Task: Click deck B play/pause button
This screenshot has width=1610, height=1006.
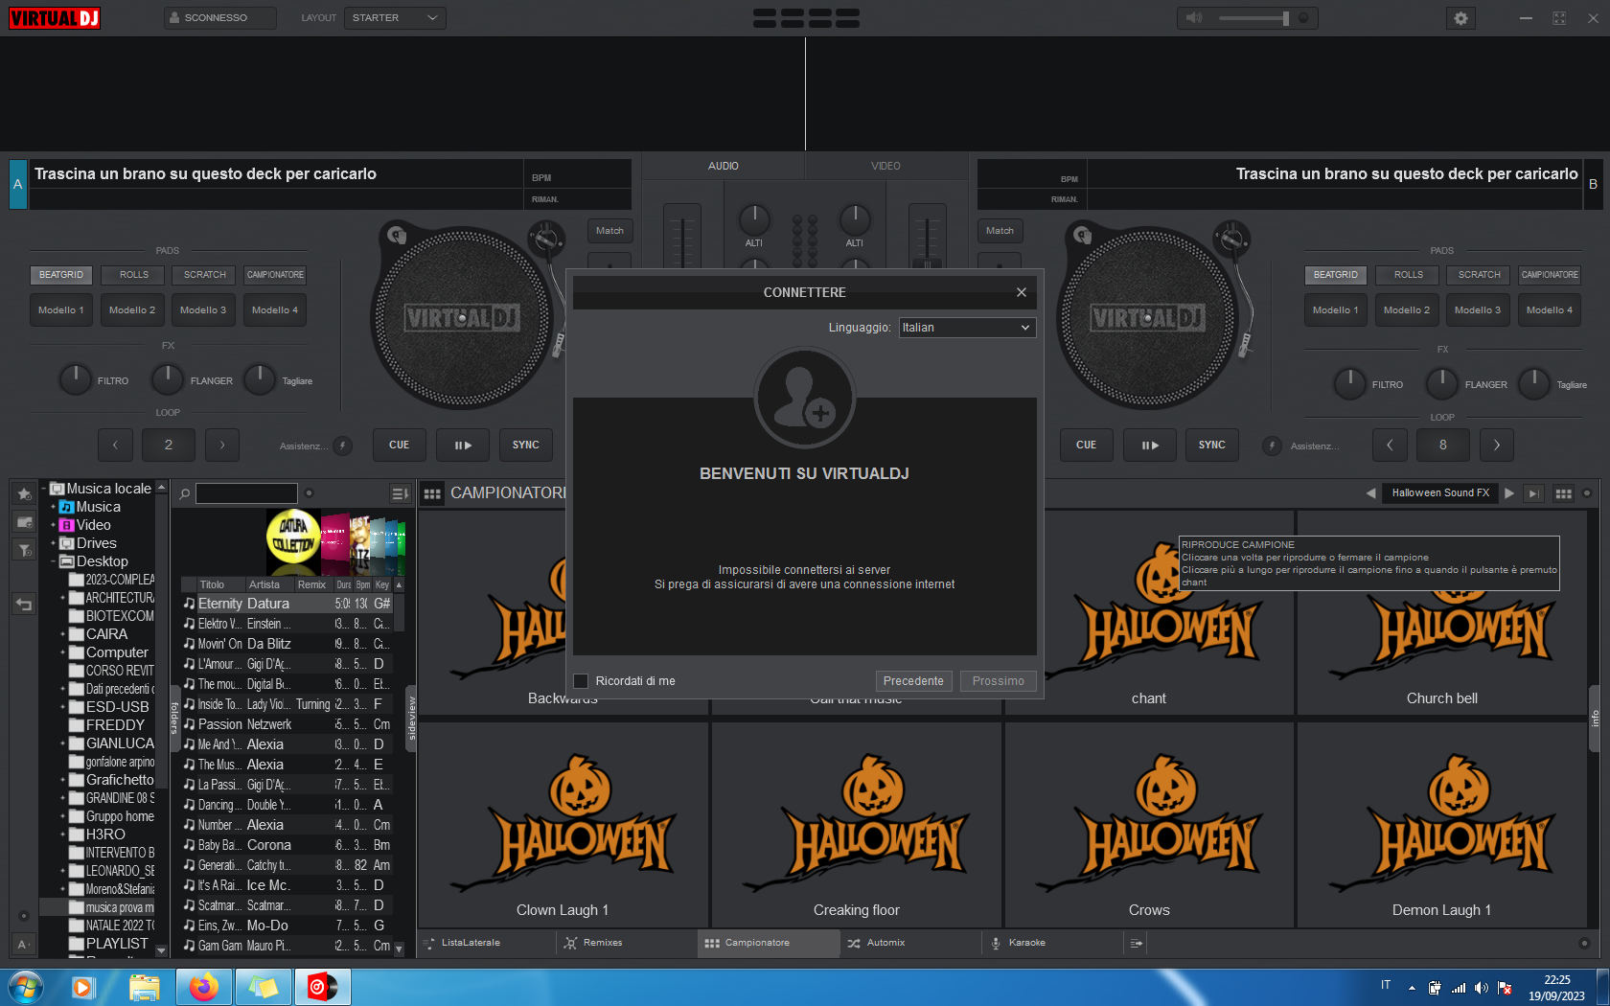Action: [x=1150, y=446]
